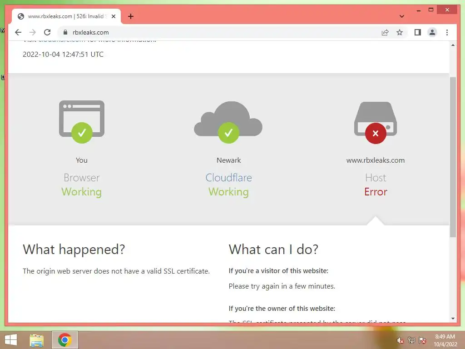Click the invalid SSL certificate explanation text

point(116,271)
